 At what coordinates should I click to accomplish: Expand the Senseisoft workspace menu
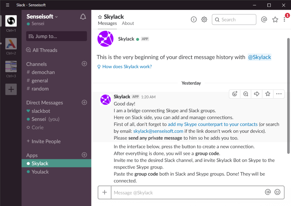(x=42, y=16)
